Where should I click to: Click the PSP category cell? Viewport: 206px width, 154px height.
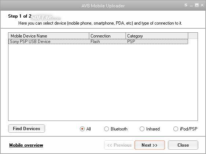coord(131,42)
